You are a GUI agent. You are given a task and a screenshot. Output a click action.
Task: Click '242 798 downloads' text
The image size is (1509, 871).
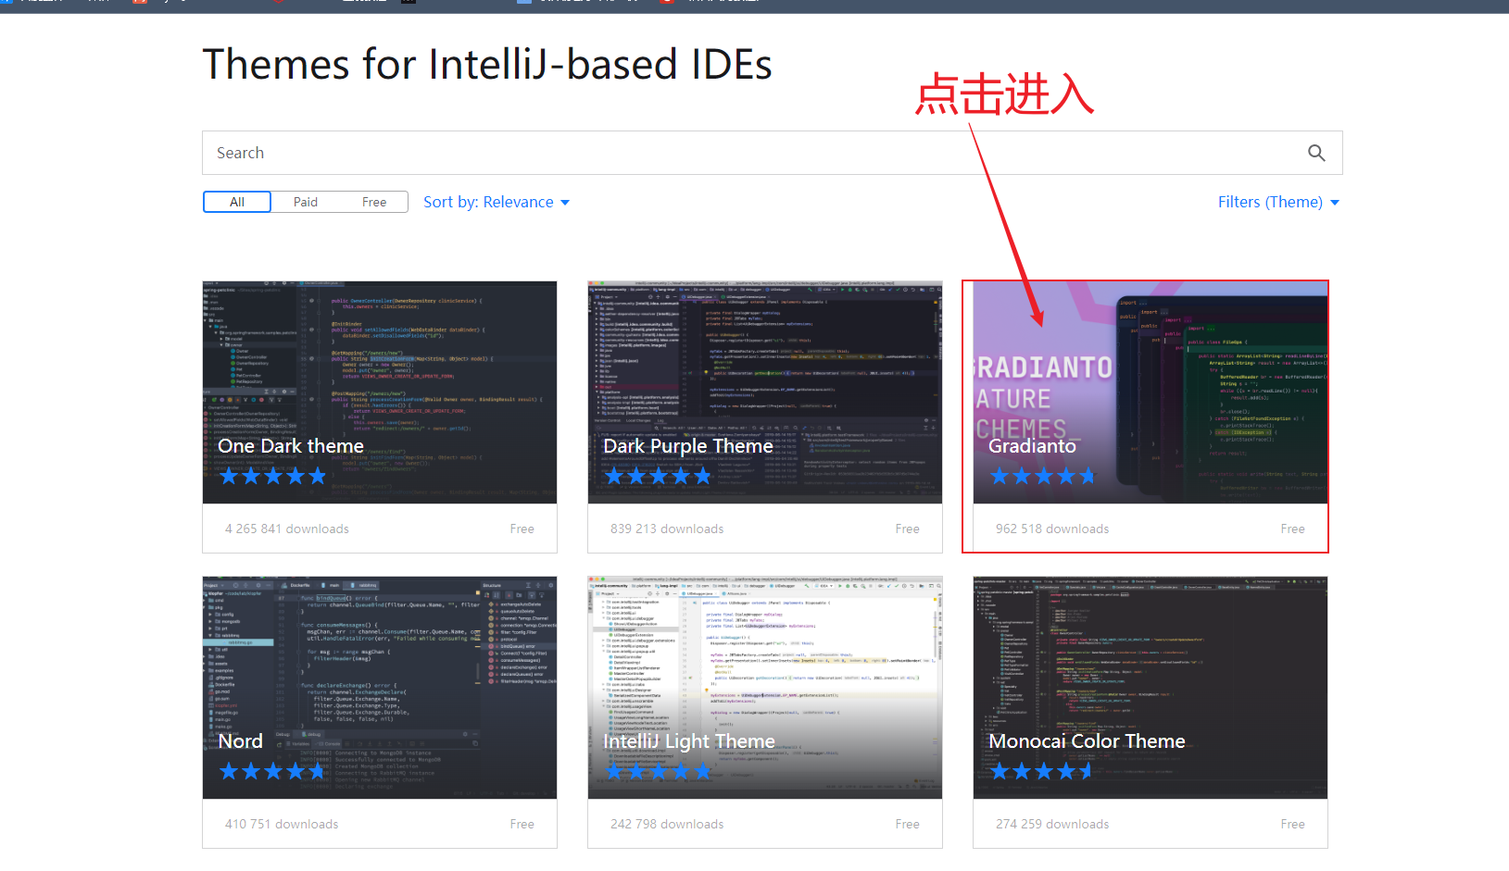(667, 824)
